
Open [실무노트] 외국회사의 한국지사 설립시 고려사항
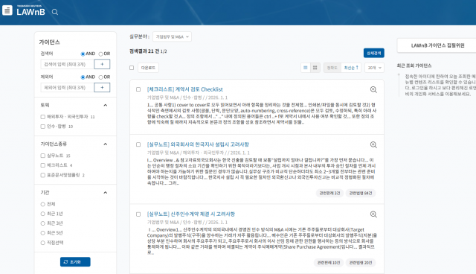198,144
